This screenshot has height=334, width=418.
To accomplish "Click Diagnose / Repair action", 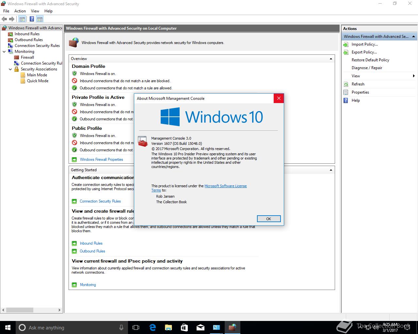I will (x=367, y=68).
